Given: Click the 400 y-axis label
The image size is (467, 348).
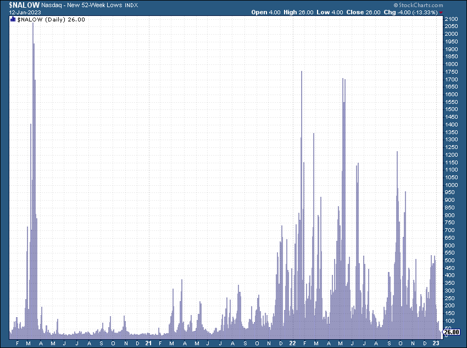Looking at the screenshot, I should coord(450,275).
